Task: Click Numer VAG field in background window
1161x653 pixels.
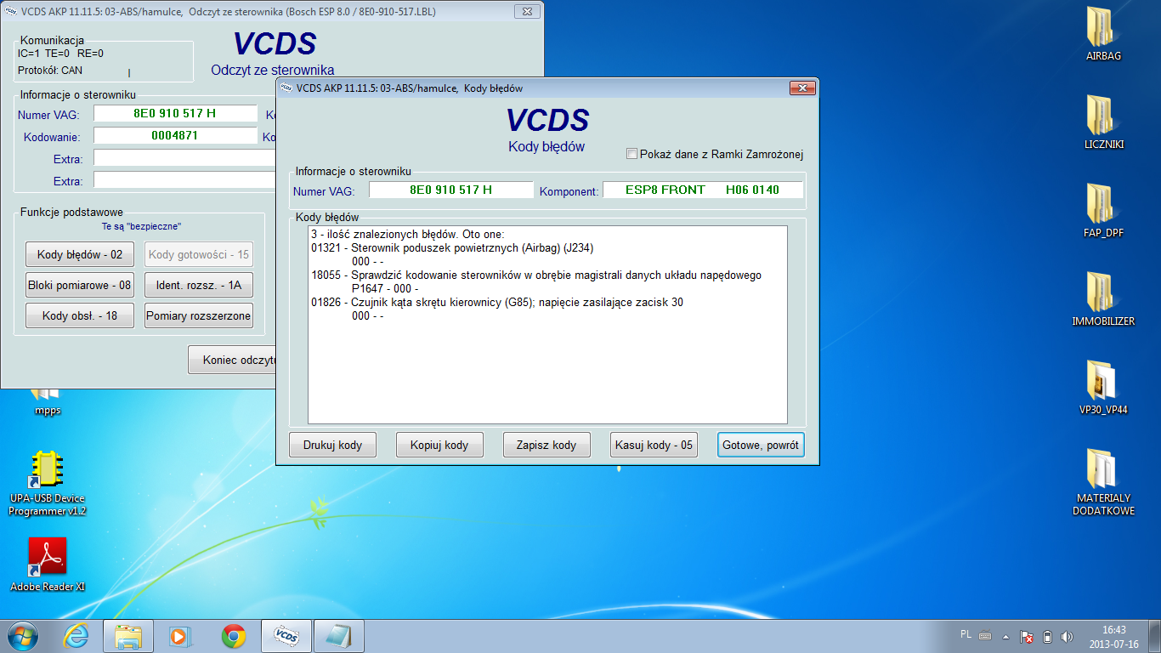Action: tap(175, 114)
